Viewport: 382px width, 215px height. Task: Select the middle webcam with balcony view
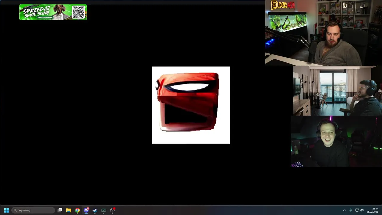338,91
